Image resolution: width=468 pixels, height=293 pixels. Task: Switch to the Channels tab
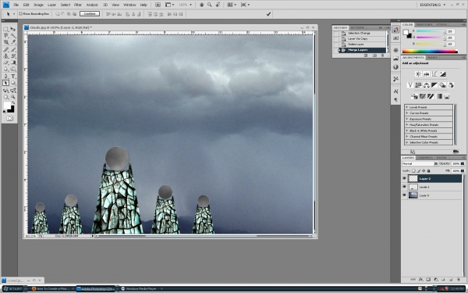pyautogui.click(x=425, y=158)
